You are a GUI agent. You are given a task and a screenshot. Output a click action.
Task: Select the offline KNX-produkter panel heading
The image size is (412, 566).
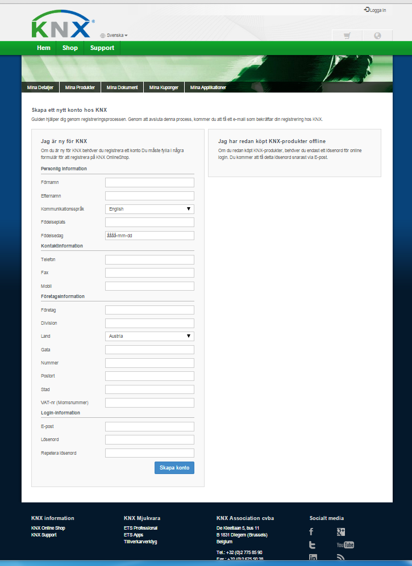pyautogui.click(x=272, y=141)
